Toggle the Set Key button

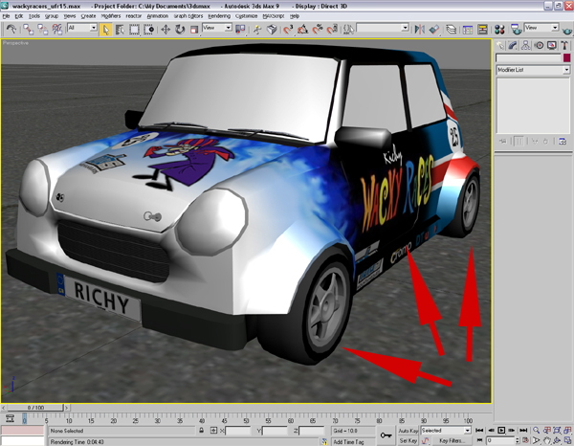coord(408,441)
